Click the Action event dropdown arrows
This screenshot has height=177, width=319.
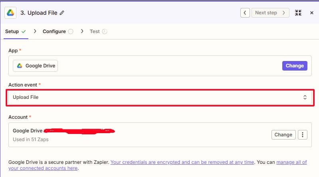coord(305,97)
